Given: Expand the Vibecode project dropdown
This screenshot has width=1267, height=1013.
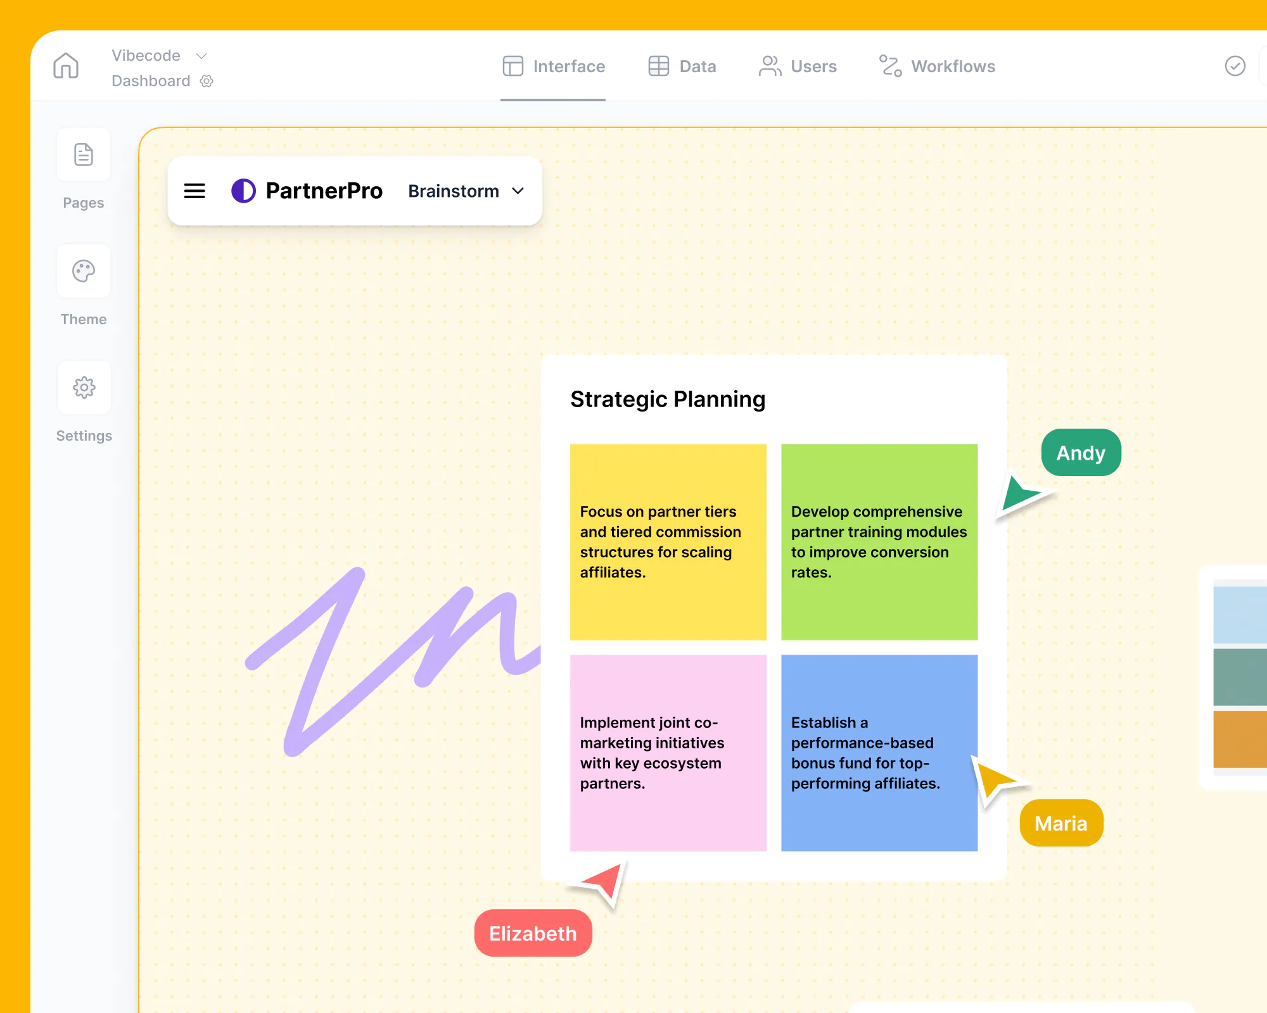Looking at the screenshot, I should [x=201, y=56].
